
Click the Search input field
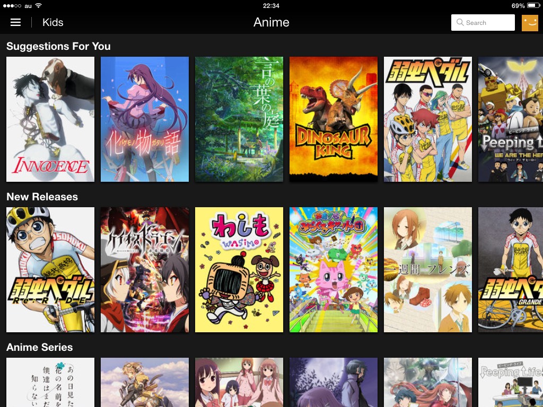483,22
